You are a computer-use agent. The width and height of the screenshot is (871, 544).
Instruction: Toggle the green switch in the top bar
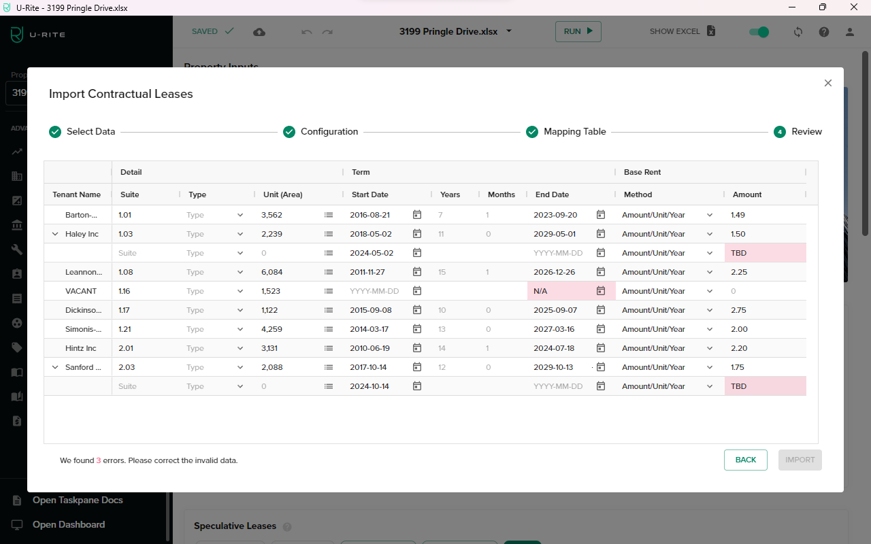click(759, 32)
